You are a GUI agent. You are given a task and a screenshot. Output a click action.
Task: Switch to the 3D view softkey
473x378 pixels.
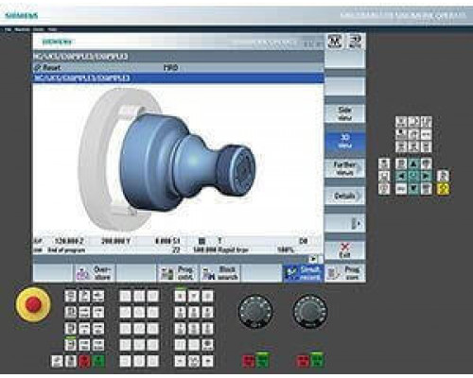click(345, 141)
